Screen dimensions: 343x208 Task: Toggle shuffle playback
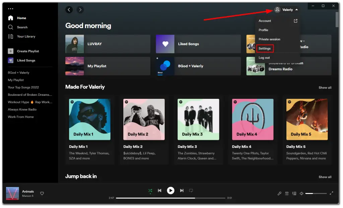pyautogui.click(x=150, y=190)
